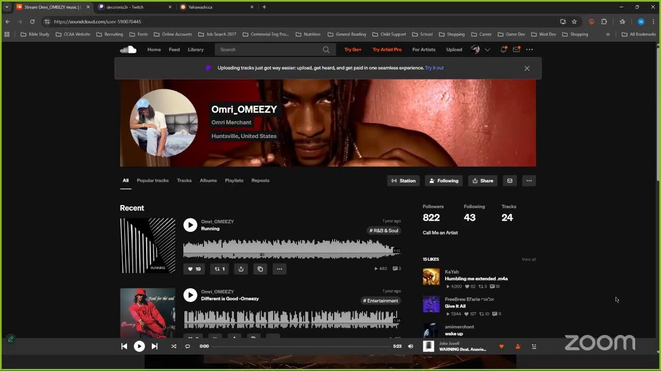Switch to the Twitch browser tab
This screenshot has width=661, height=371.
point(134,7)
